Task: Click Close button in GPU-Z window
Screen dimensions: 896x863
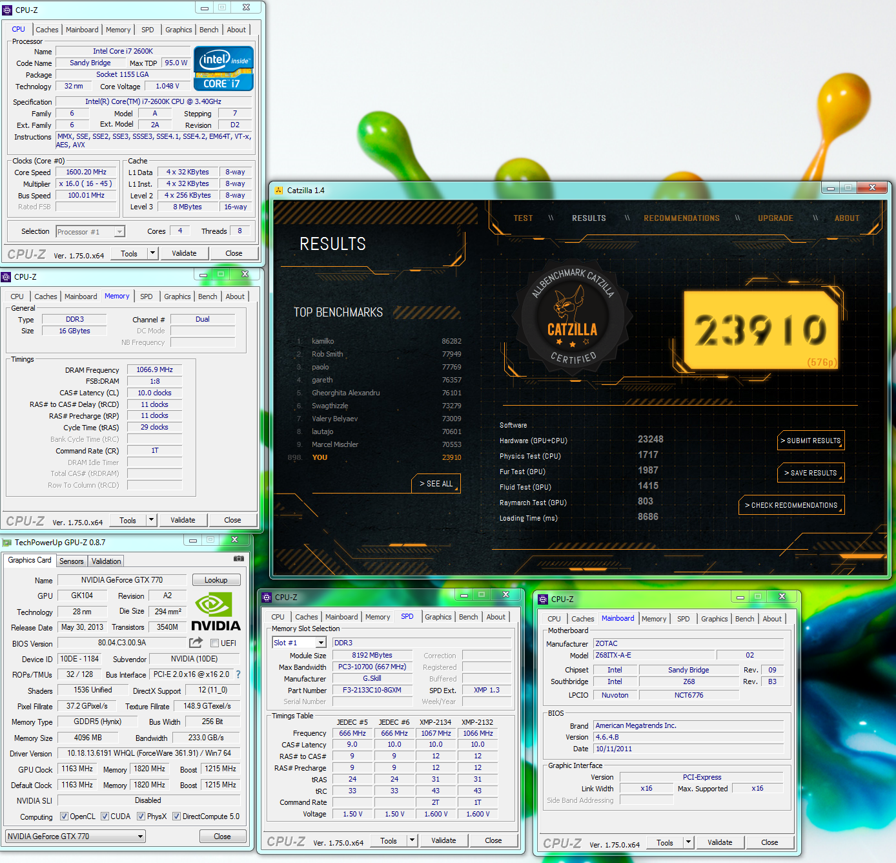Action: [x=222, y=837]
